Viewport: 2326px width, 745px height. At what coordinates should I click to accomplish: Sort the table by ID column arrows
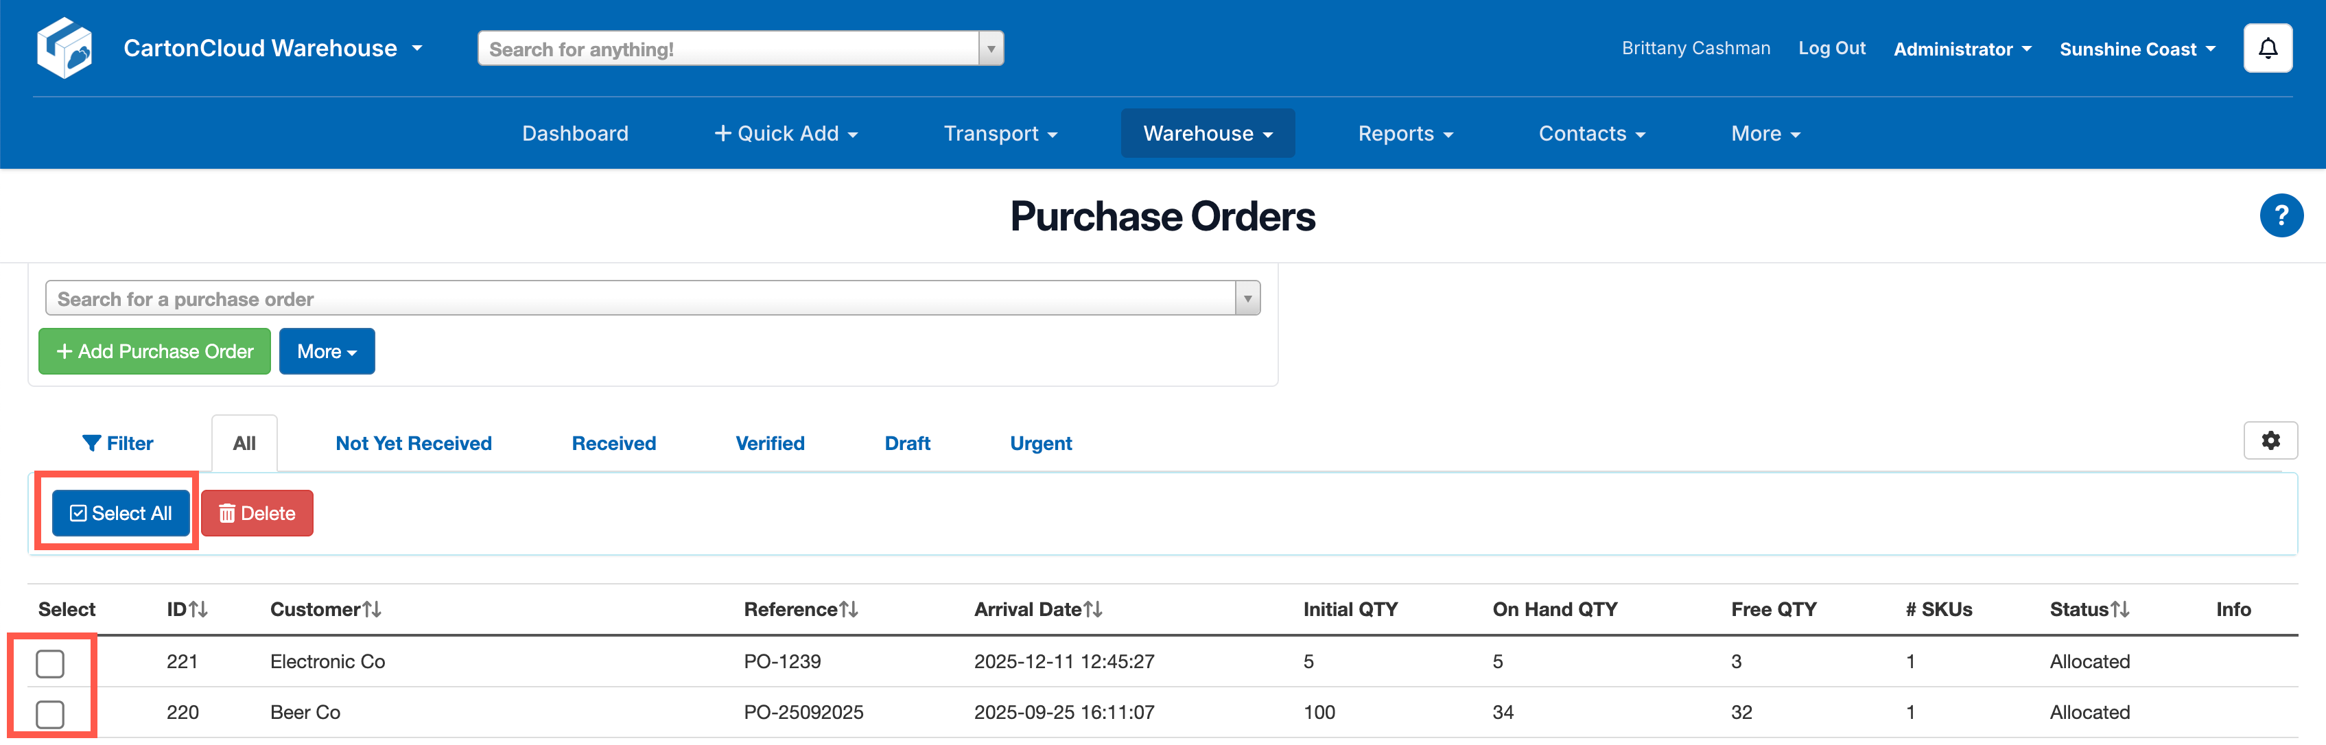[x=199, y=610]
